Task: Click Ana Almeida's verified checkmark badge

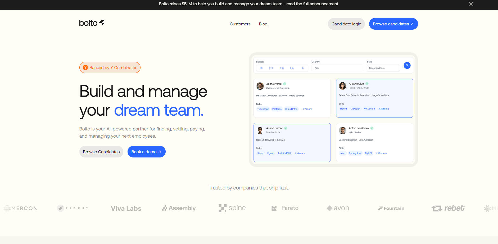Action: coord(367,84)
